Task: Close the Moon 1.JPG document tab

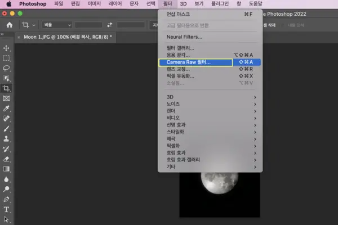Action: point(19,37)
